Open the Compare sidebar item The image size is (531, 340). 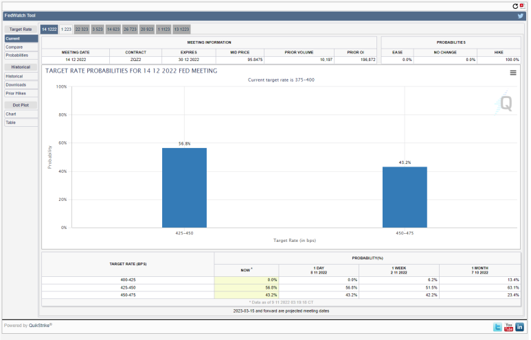21,47
